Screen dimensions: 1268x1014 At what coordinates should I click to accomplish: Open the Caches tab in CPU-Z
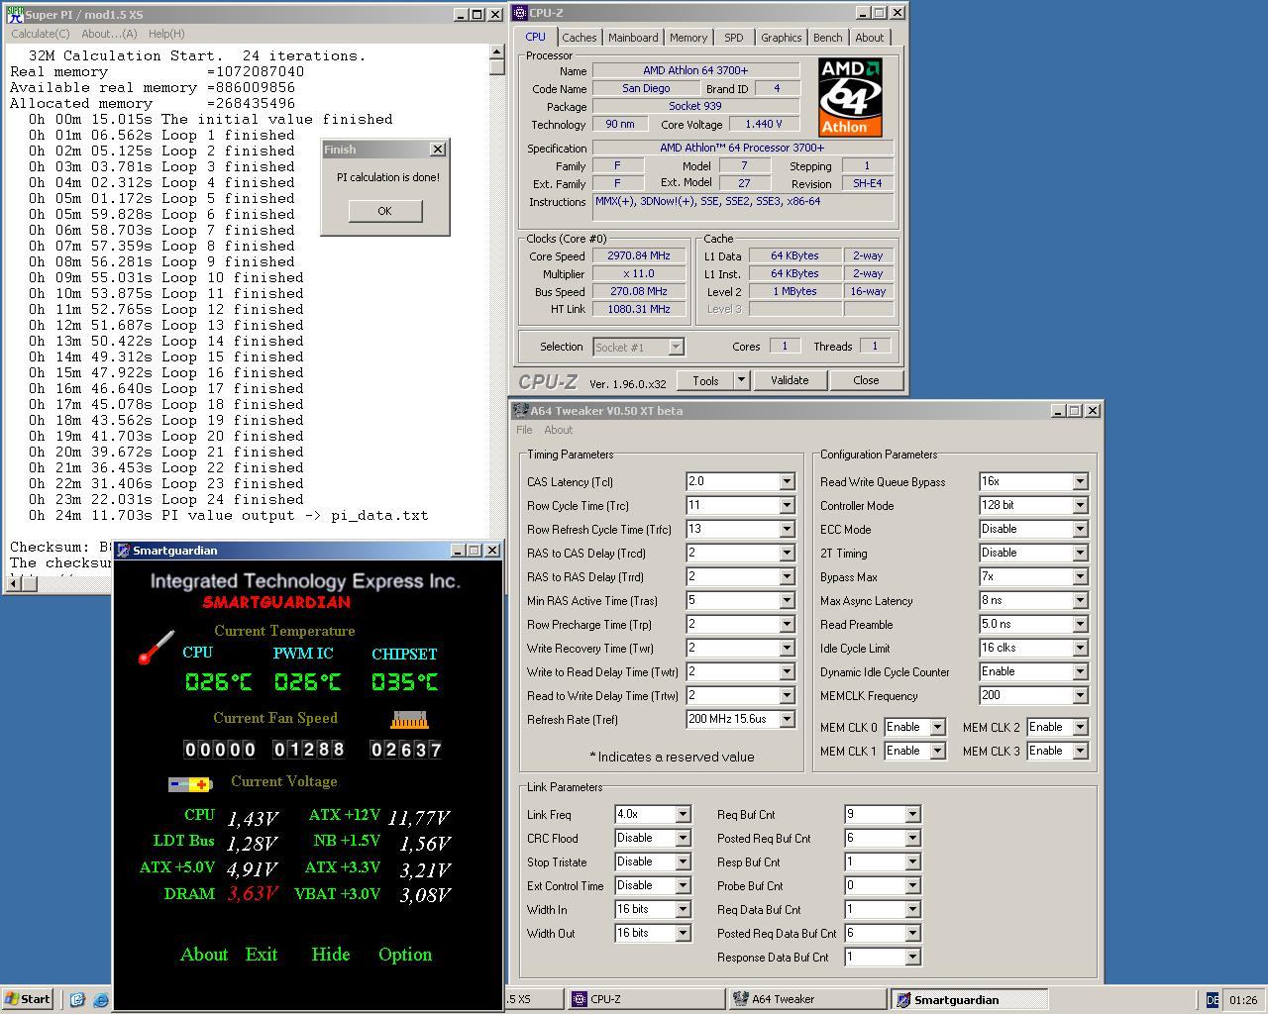tap(580, 38)
